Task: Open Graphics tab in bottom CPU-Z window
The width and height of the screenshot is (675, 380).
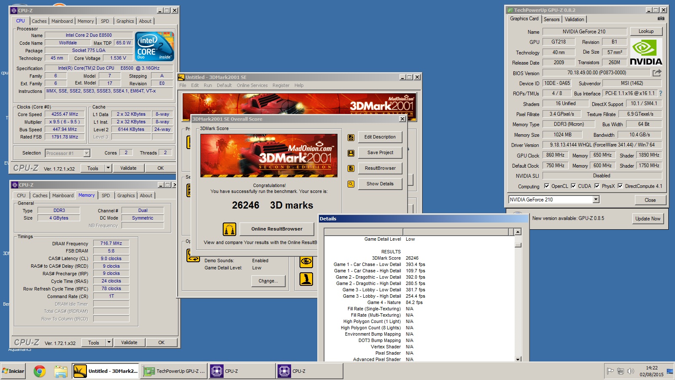Action: tap(126, 195)
